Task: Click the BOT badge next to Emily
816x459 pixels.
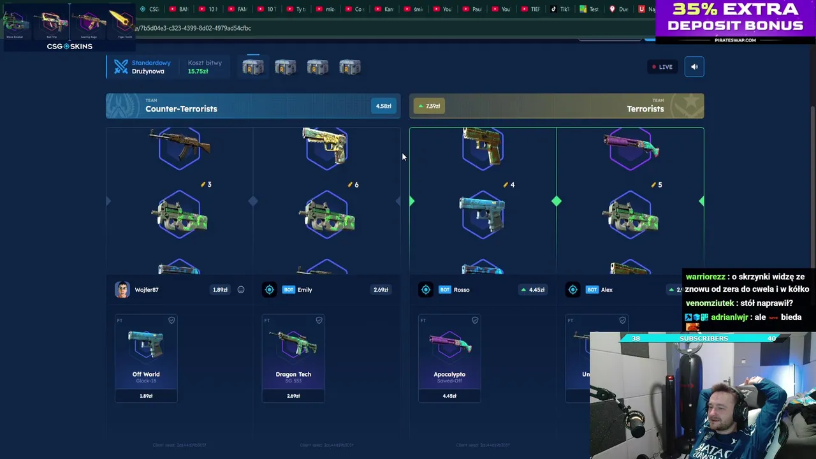Action: pos(289,289)
